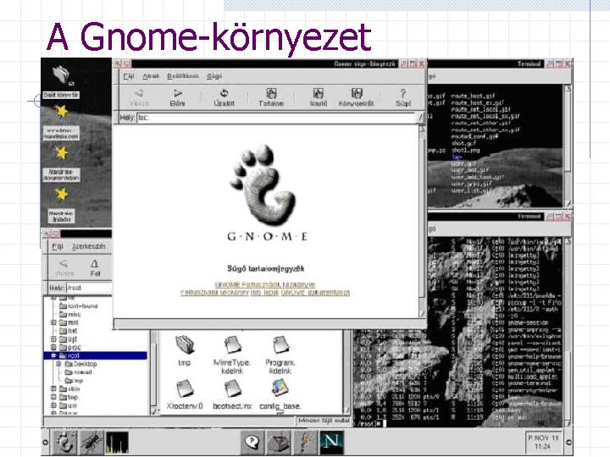Open the Tartalom contents icon
This screenshot has width=610, height=457.
coord(271,97)
